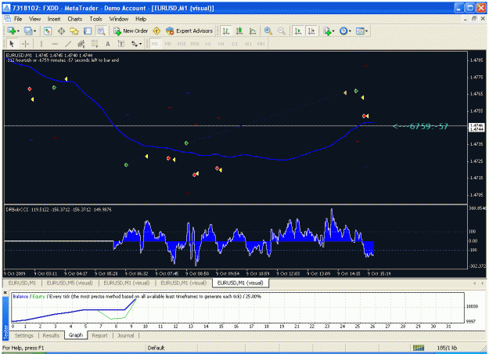Click the 'Equity' legend label

[39, 297]
